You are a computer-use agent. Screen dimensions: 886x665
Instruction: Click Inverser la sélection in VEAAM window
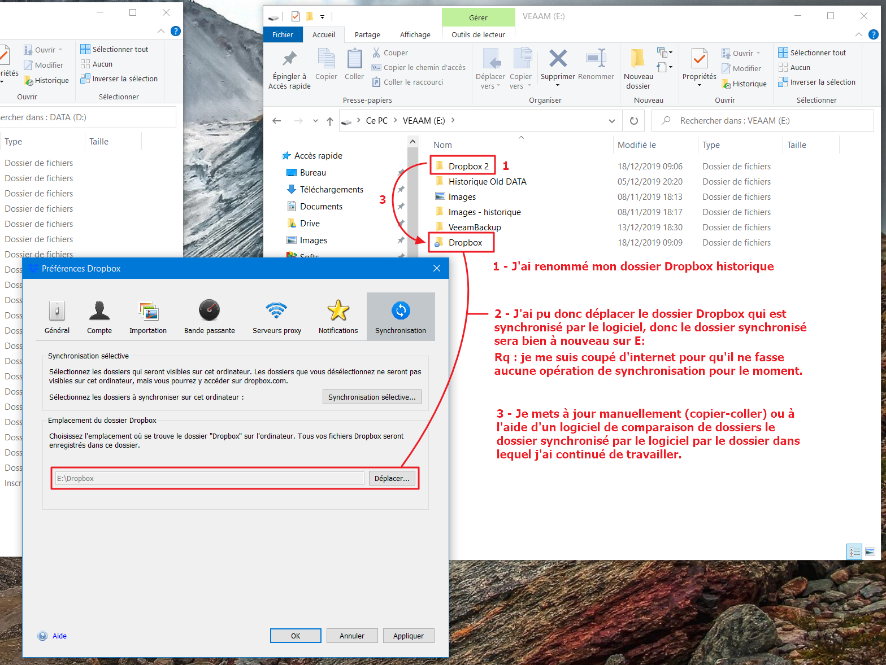coord(816,82)
